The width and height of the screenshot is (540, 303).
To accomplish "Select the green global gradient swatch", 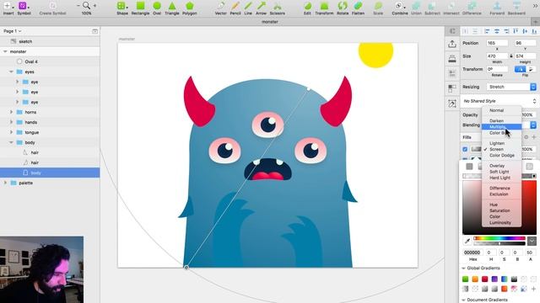I will point(465,279).
